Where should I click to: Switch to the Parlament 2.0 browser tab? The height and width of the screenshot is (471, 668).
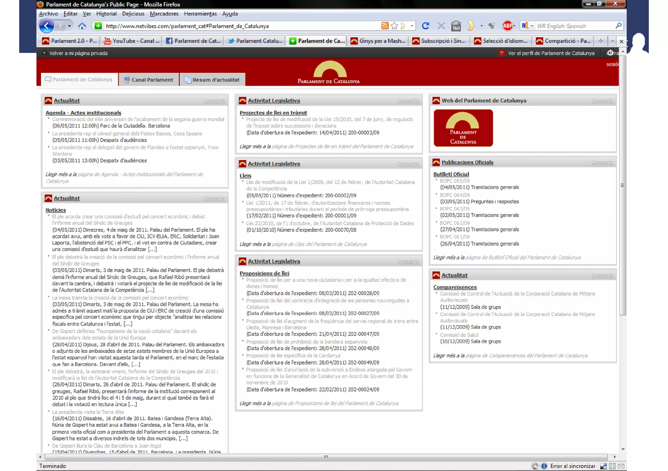click(x=69, y=41)
